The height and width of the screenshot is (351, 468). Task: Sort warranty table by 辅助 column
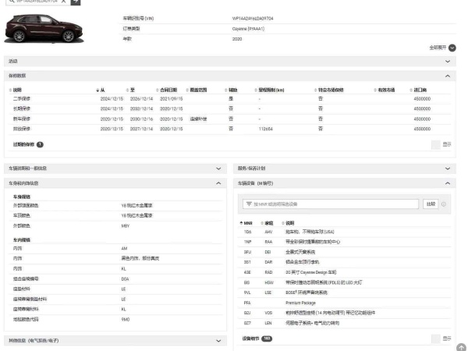(231, 90)
